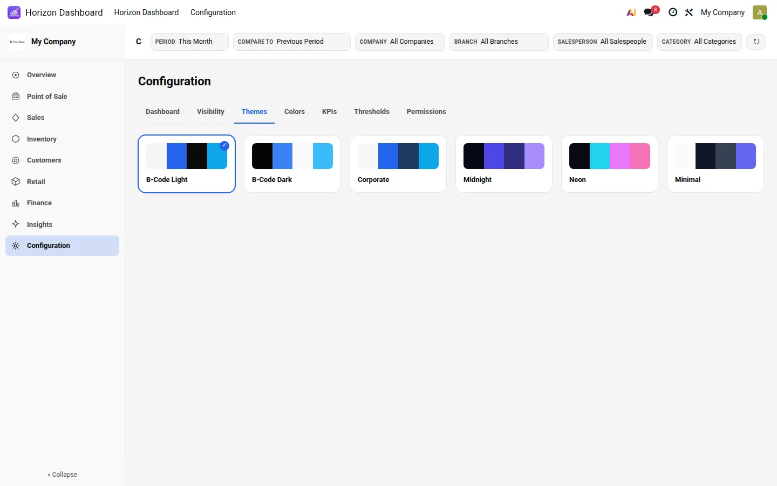
Task: Select the B-Code Dark theme card
Action: coord(292,164)
